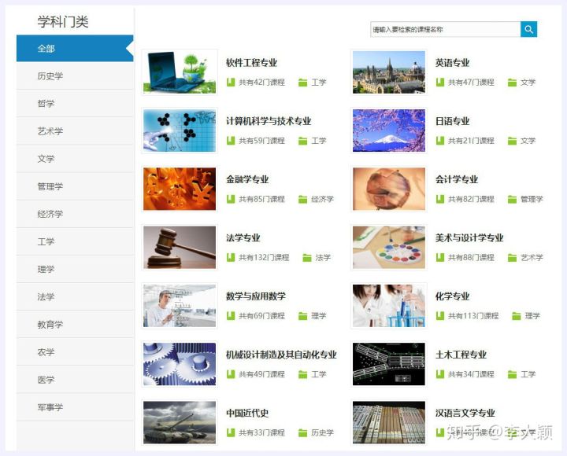
Task: Select the 医学 category
Action: (x=75, y=380)
